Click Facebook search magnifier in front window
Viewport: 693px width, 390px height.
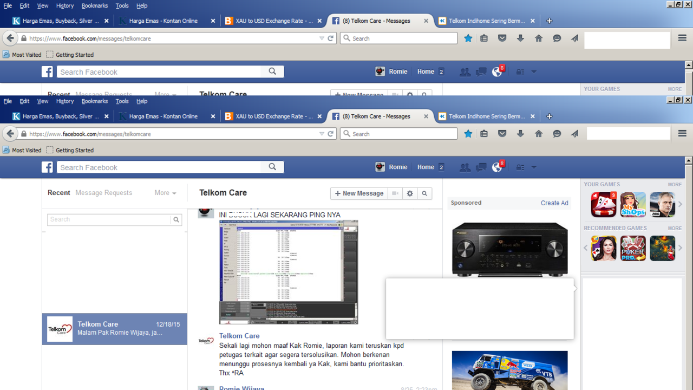click(x=272, y=167)
